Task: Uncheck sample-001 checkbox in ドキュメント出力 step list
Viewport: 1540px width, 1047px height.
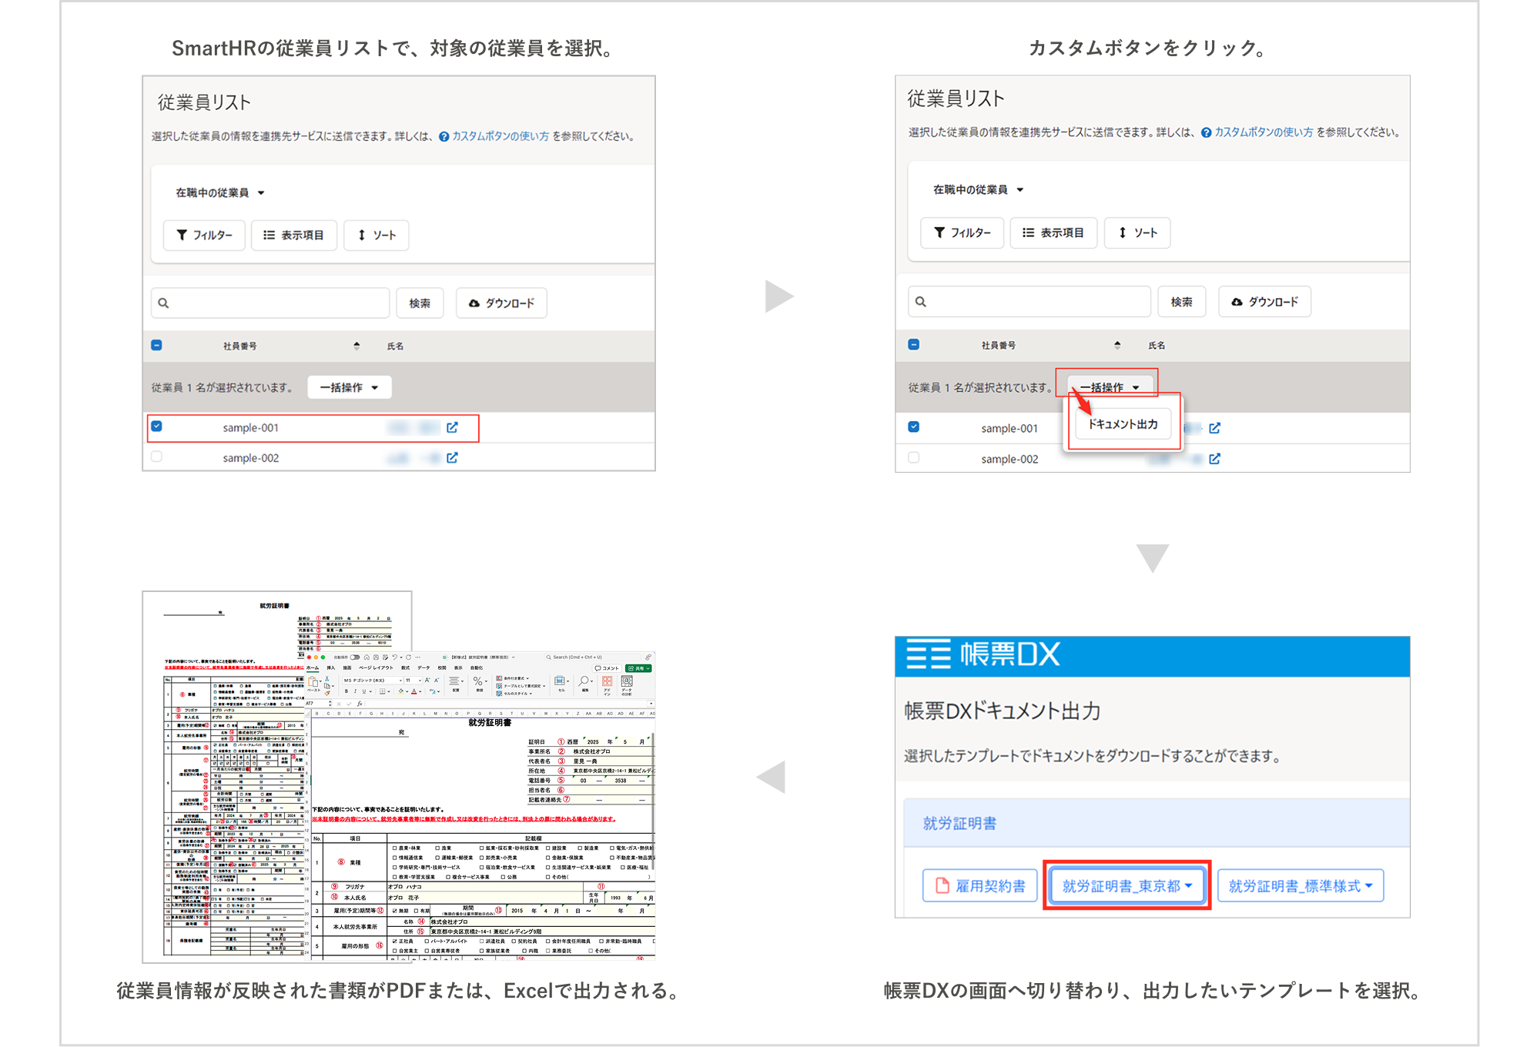Action: (913, 426)
